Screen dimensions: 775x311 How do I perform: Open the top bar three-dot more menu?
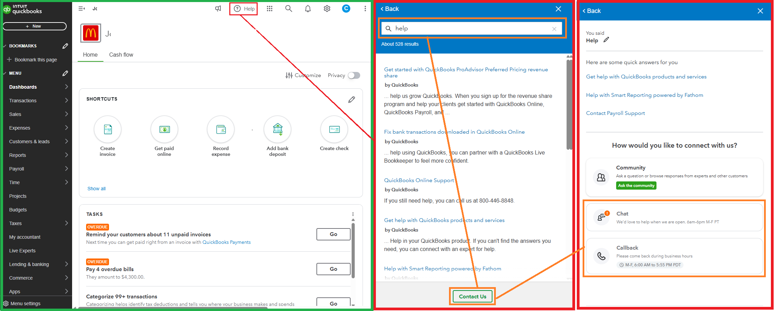pos(365,9)
